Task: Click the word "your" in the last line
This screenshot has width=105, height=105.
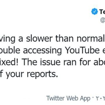Action: (x=14, y=74)
